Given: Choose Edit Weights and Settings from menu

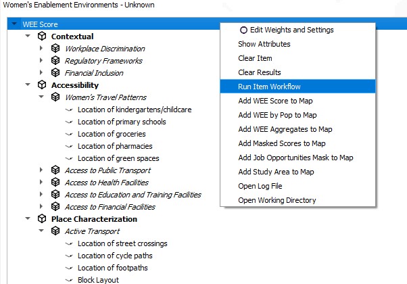Looking at the screenshot, I should [x=297, y=30].
